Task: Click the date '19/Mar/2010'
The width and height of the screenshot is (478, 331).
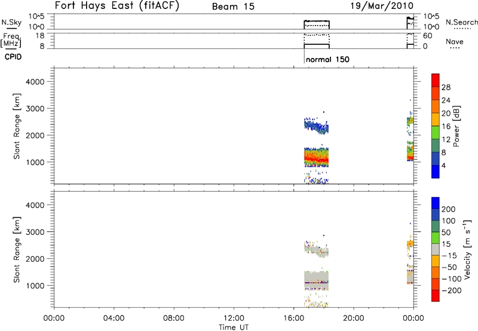Action: click(382, 5)
